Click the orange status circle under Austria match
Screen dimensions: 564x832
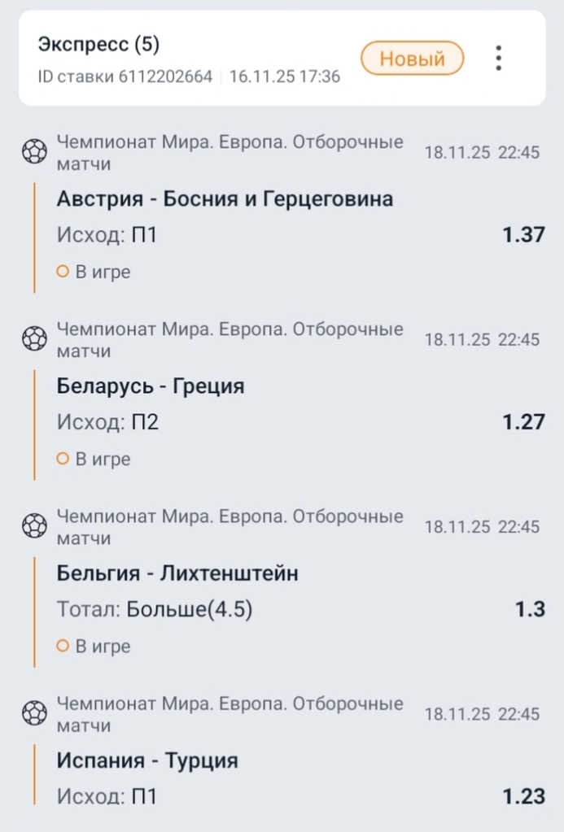(63, 272)
